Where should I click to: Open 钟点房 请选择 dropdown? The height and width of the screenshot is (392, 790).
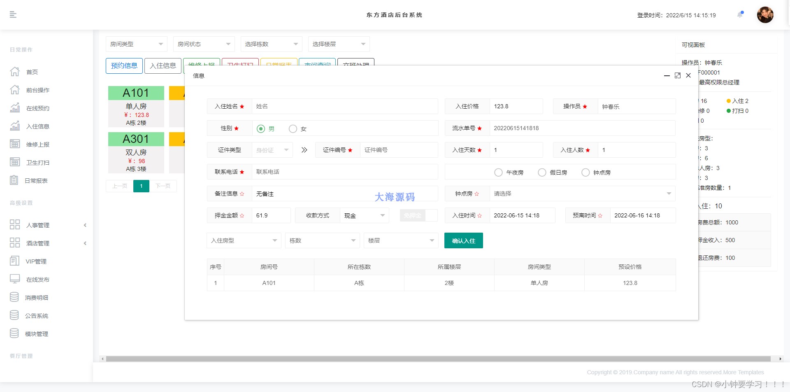coord(582,194)
